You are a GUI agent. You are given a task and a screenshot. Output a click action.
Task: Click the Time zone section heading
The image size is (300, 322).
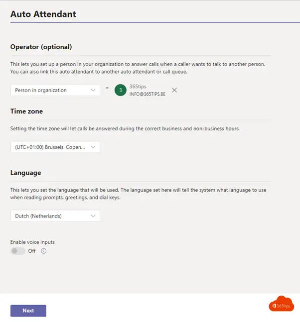click(26, 111)
